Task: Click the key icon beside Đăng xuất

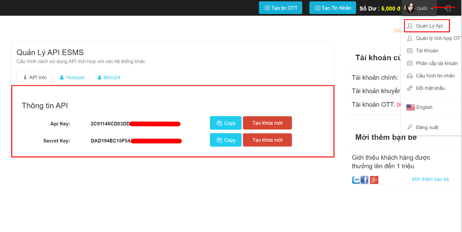Action: tap(410, 127)
